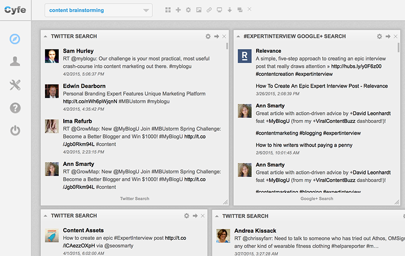Open gear settings of Content Assets Twitter widget
The width and height of the screenshot is (405, 256).
pyautogui.click(x=186, y=216)
